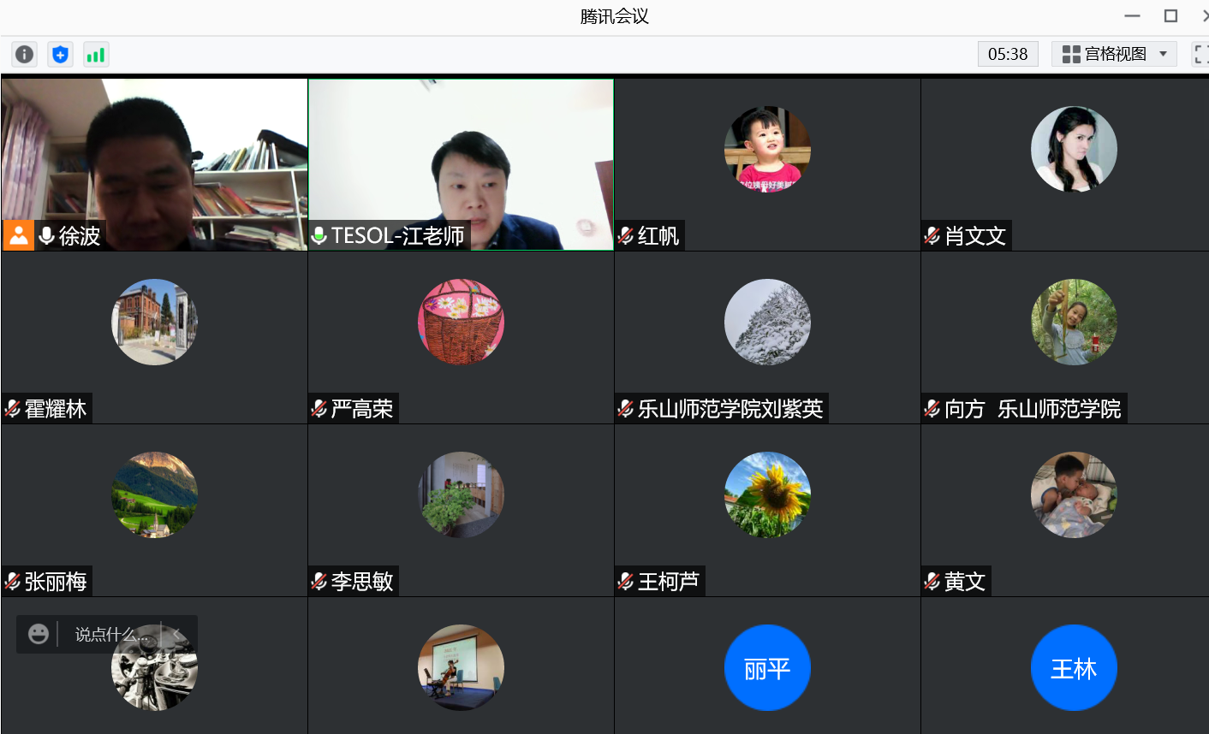Image resolution: width=1209 pixels, height=734 pixels.
Task: Check the green network signal icon
Action: 95,55
